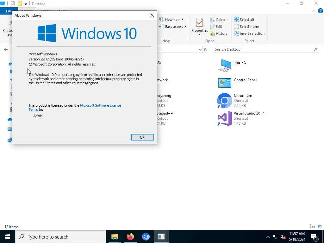The image size is (324, 243).
Task: Click the Properties icon in the ribbon
Action: 199,22
